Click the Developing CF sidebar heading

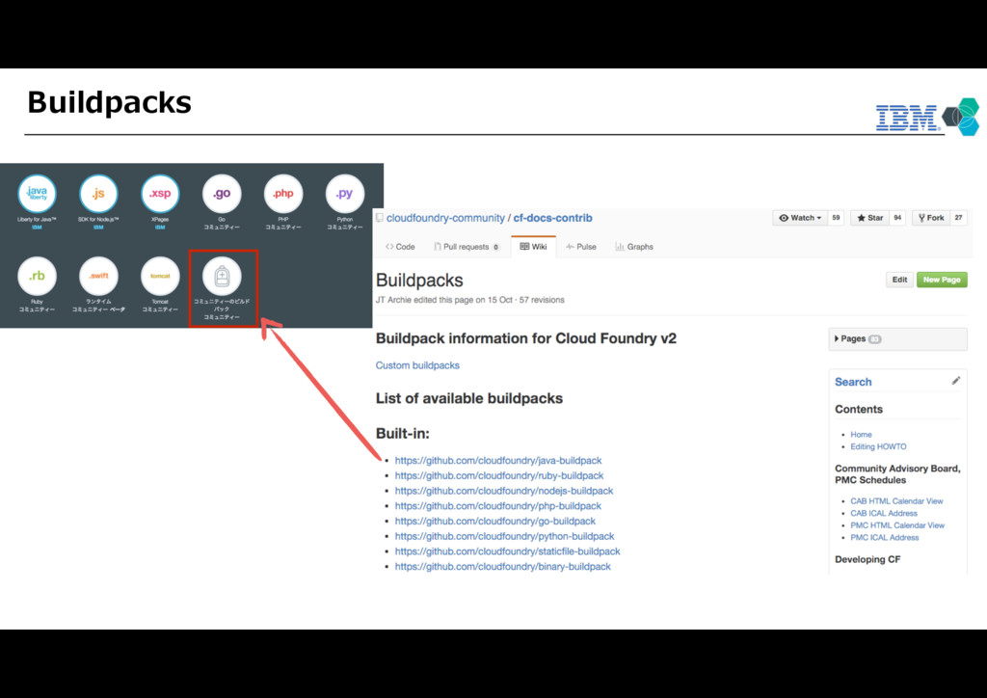(867, 559)
